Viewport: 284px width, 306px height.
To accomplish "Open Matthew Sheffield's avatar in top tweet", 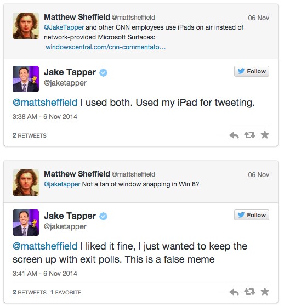I will (26, 26).
